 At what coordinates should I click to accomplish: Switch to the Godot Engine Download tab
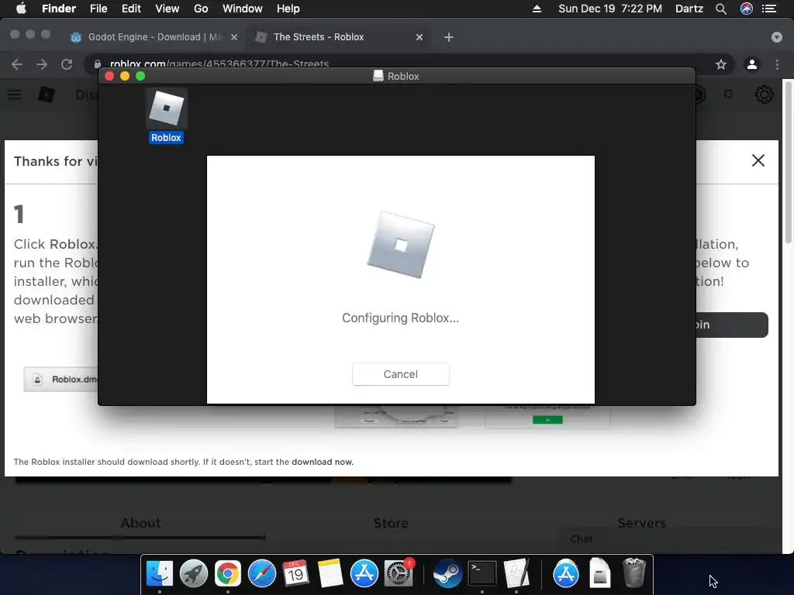click(x=154, y=37)
